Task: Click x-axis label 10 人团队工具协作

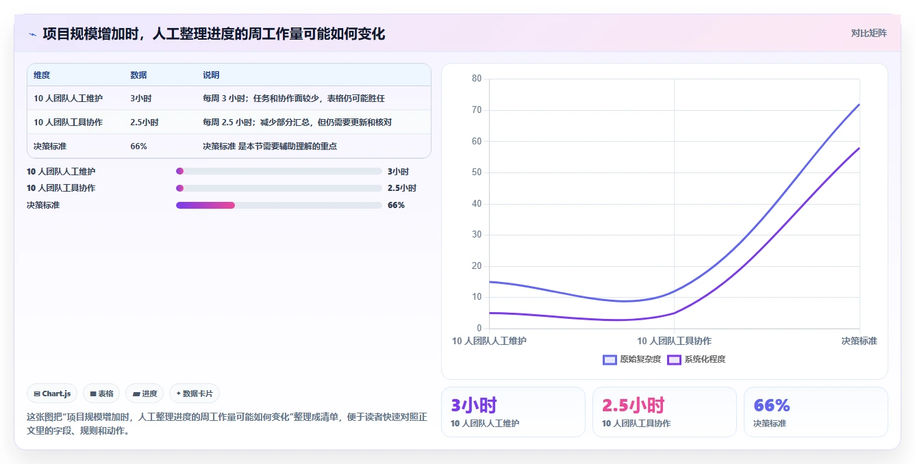Action: [674, 341]
